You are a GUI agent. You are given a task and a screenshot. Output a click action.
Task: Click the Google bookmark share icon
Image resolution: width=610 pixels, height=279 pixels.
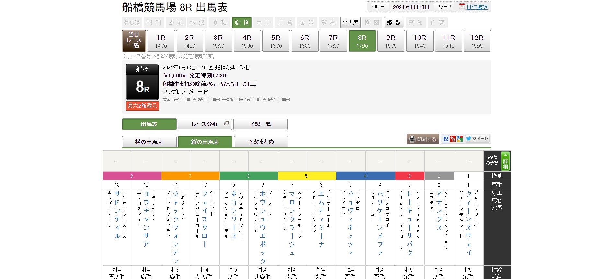point(459,139)
